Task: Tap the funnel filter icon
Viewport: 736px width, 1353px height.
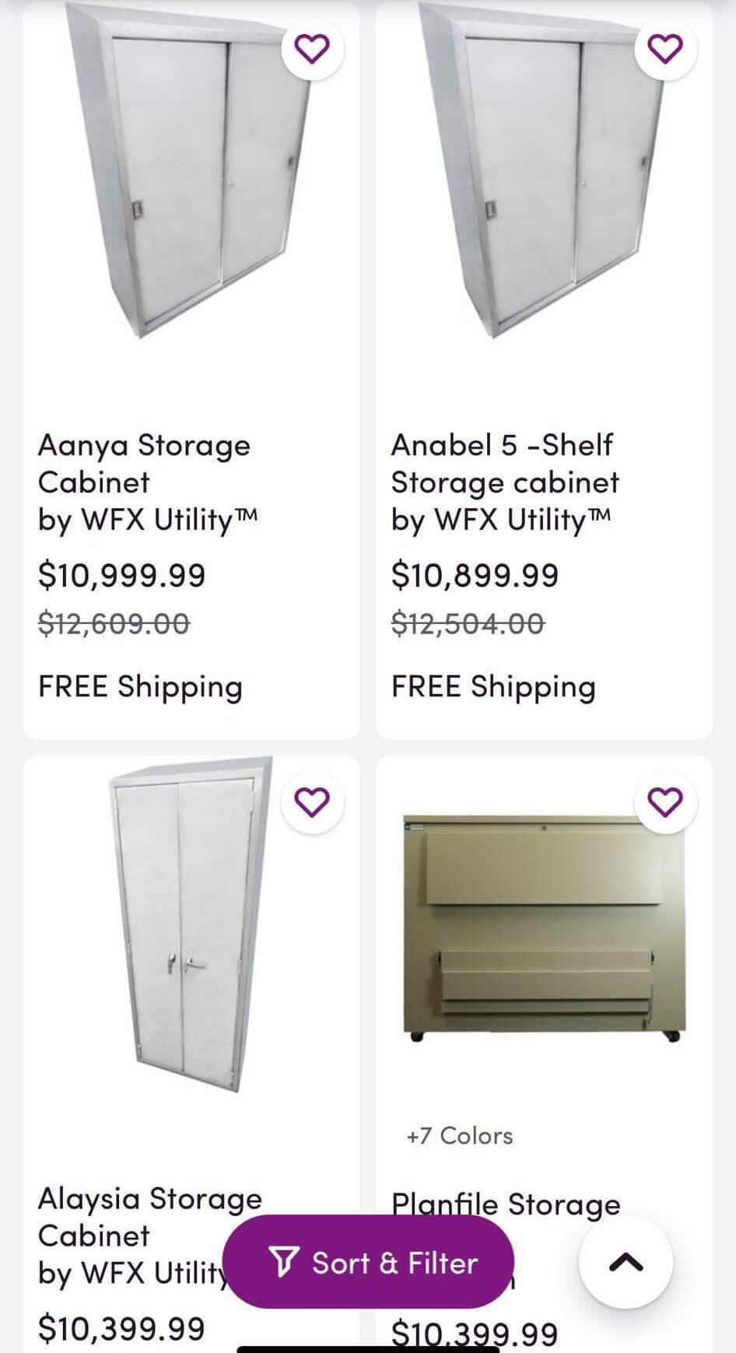Action: 283,1262
